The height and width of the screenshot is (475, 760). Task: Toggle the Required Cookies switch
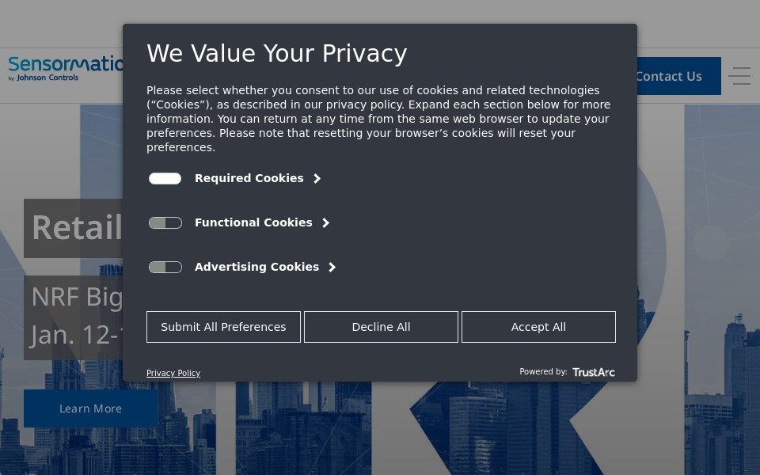click(x=165, y=179)
